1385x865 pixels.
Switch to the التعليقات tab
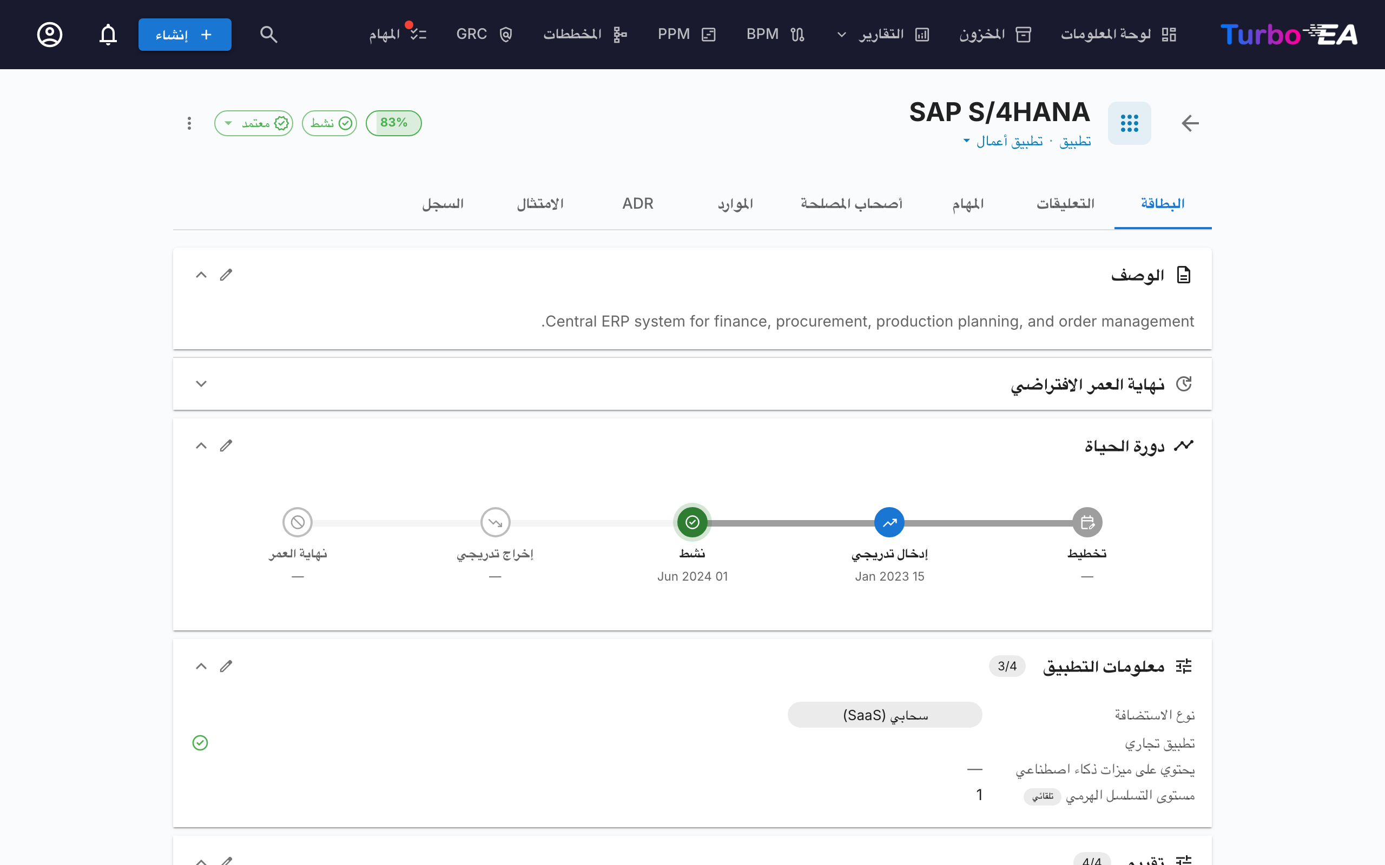click(1065, 204)
